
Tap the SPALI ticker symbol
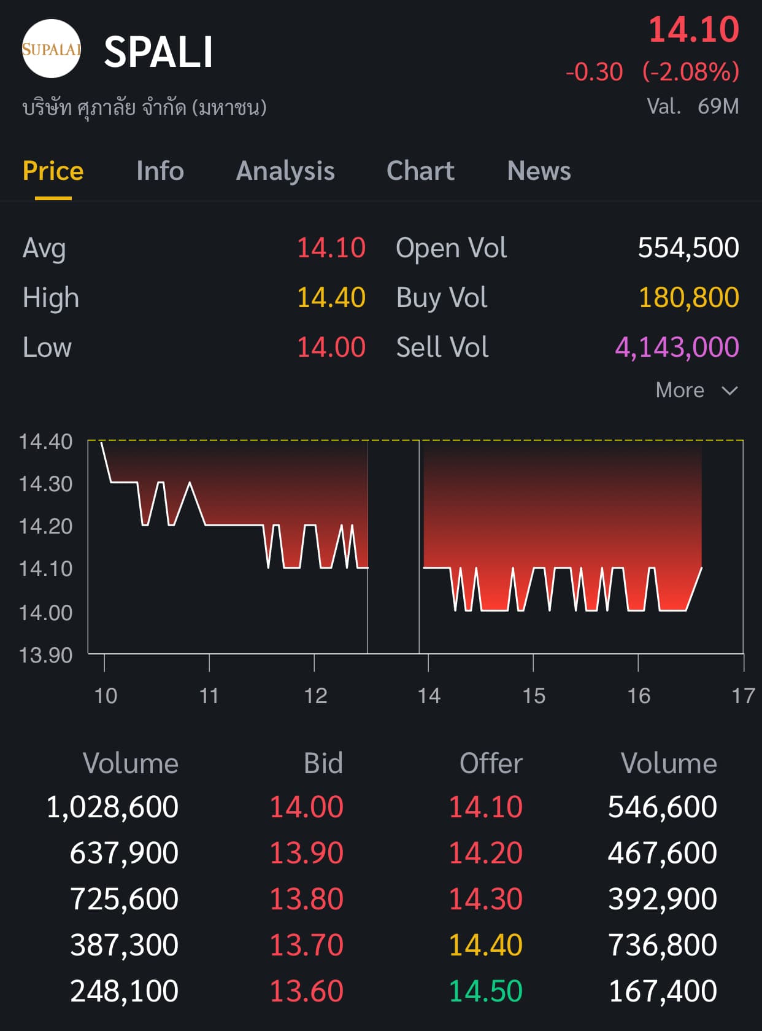click(x=158, y=52)
